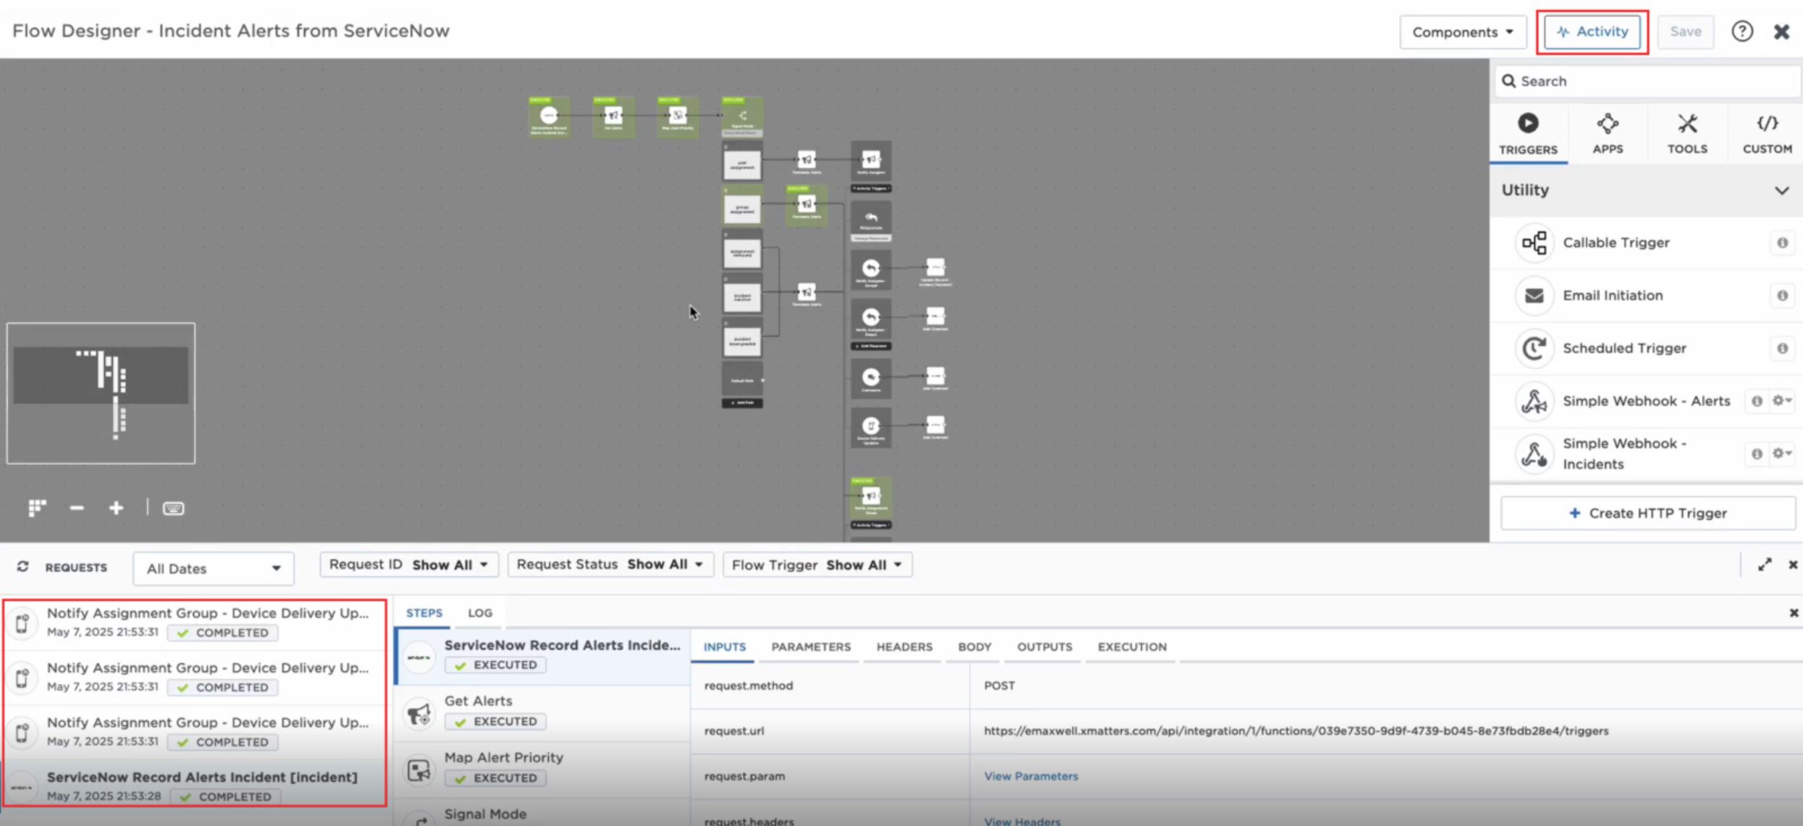The width and height of the screenshot is (1803, 826).
Task: Show info for Simple Webhook - Incidents
Action: tap(1757, 454)
